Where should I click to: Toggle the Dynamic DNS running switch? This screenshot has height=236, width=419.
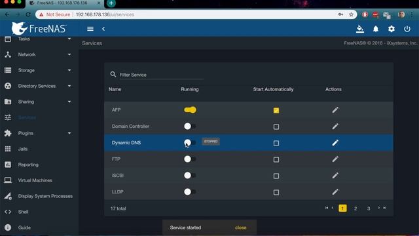pos(190,143)
